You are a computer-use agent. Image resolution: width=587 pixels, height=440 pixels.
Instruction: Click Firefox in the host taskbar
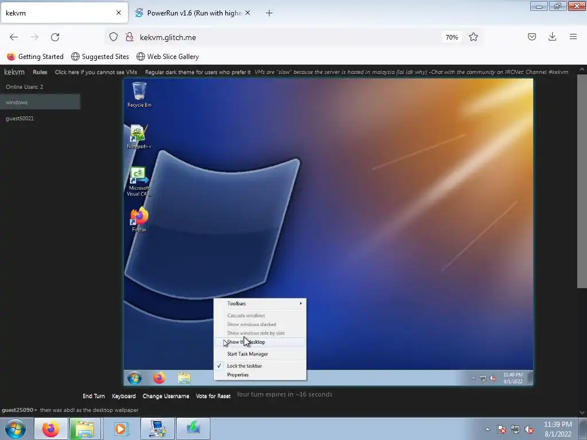[51, 429]
